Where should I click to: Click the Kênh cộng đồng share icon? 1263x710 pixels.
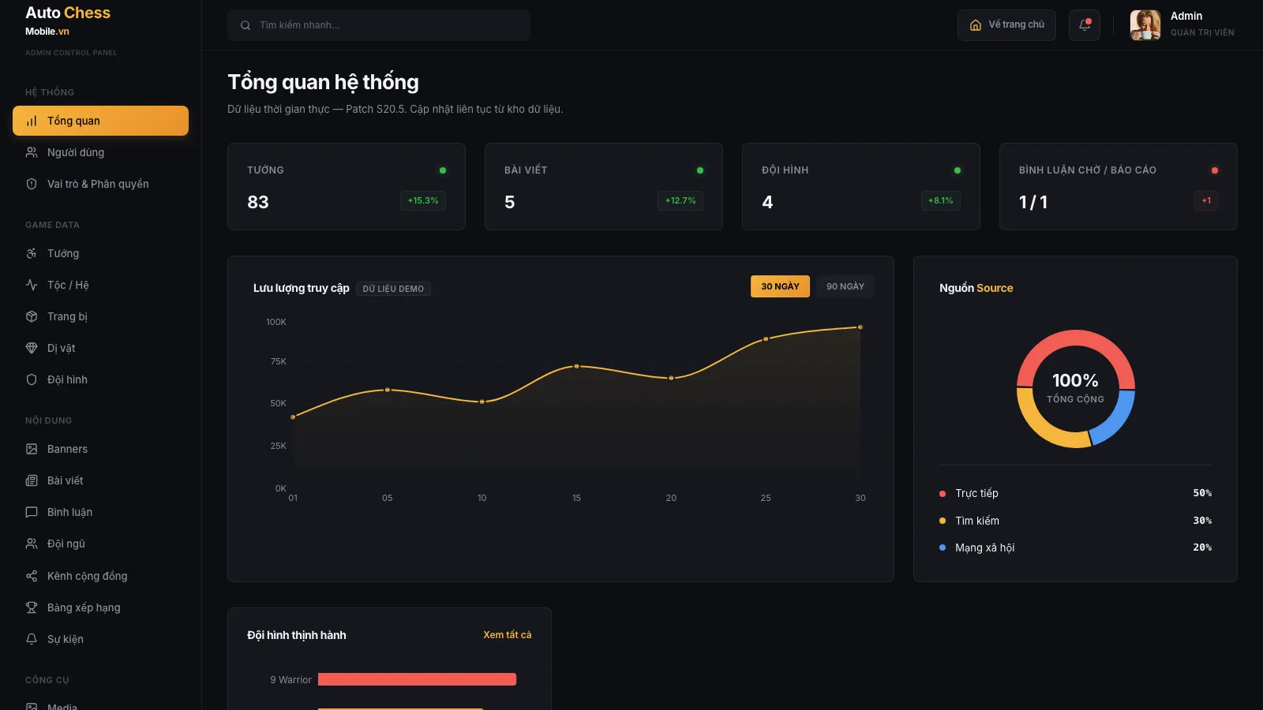point(32,576)
